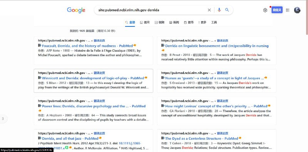Click orange icon after logic-of-play title
The width and height of the screenshot is (308, 152).
click(146, 78)
